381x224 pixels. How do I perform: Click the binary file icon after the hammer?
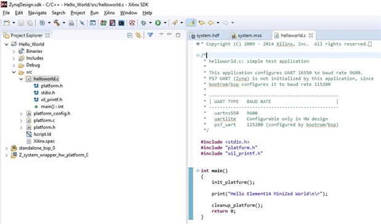71,23
